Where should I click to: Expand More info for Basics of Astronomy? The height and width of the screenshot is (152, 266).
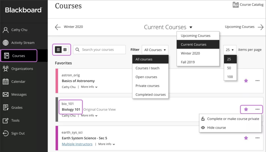point(89,87)
